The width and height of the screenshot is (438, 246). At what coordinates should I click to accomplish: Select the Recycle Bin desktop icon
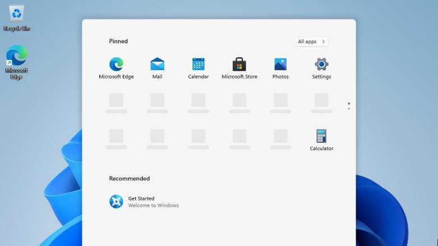click(x=16, y=18)
